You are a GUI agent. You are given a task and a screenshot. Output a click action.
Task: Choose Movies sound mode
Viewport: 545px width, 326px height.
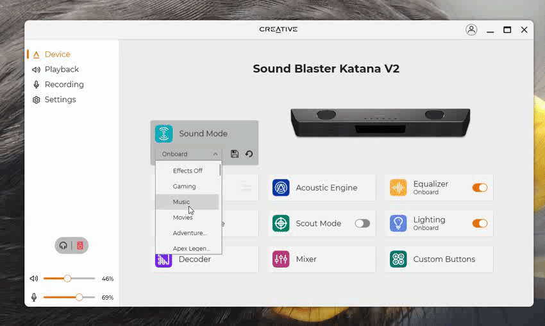pyautogui.click(x=187, y=218)
